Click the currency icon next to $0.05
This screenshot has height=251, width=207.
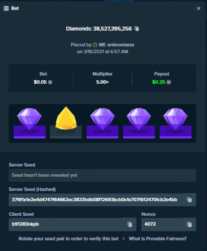(x=50, y=82)
